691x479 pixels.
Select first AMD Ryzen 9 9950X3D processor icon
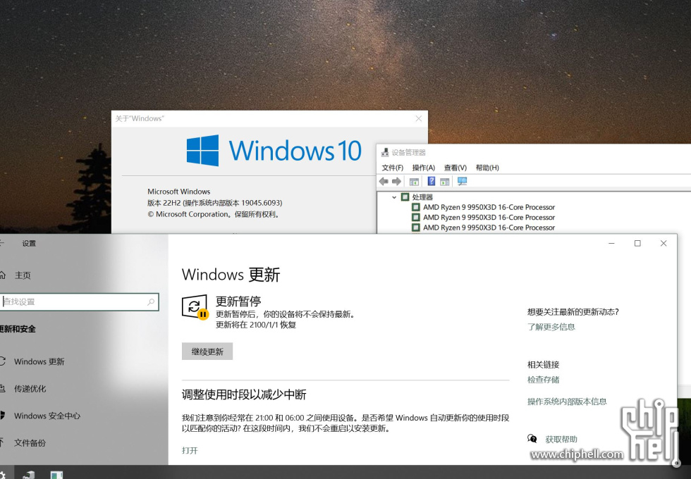tap(415, 207)
